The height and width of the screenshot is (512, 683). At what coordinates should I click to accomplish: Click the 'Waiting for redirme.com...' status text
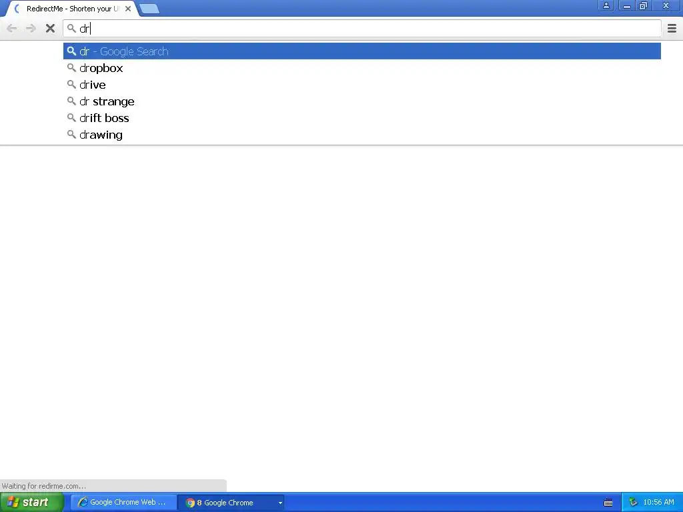click(x=43, y=486)
